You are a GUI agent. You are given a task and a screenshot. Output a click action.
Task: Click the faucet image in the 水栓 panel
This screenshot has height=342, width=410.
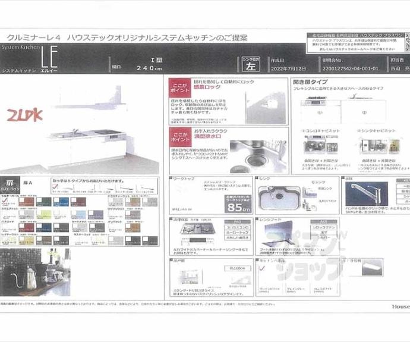(x=366, y=193)
